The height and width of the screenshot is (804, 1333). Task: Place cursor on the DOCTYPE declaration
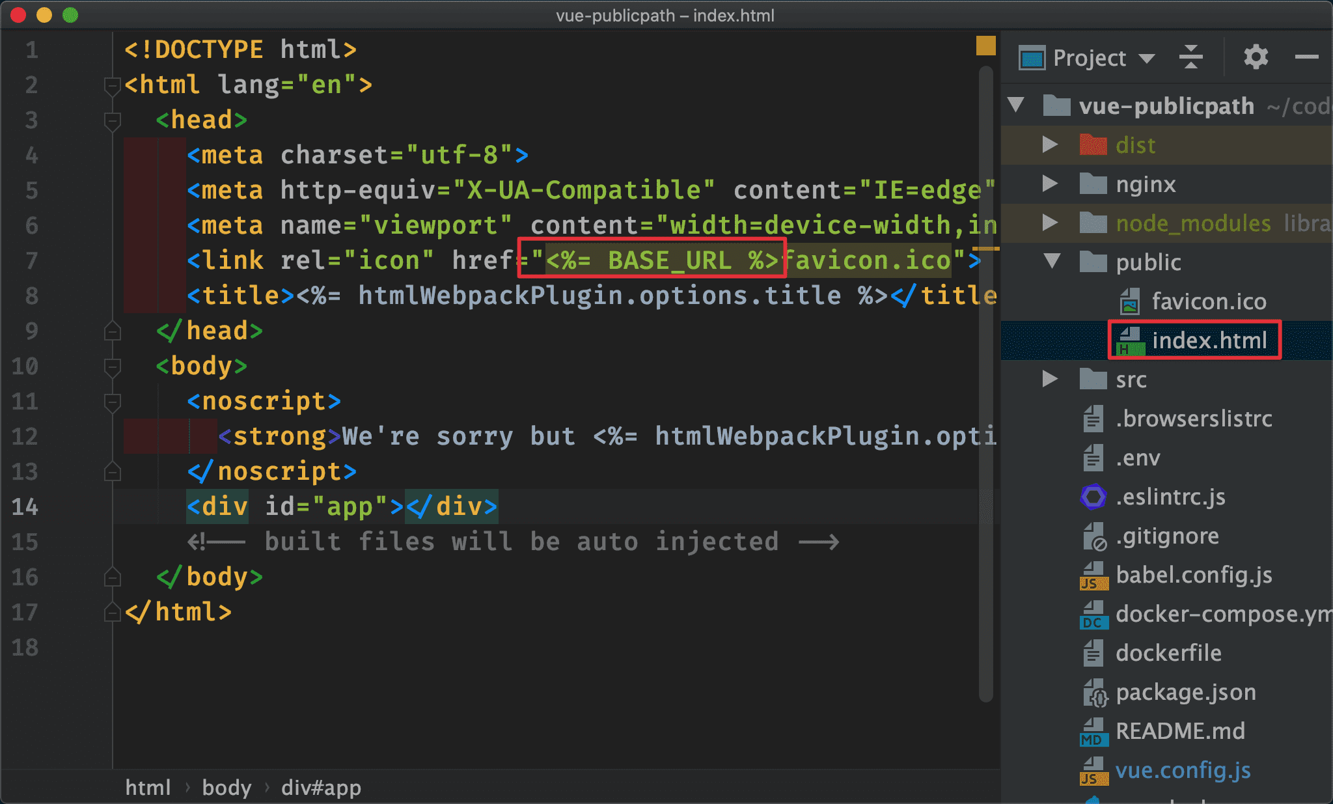[240, 49]
